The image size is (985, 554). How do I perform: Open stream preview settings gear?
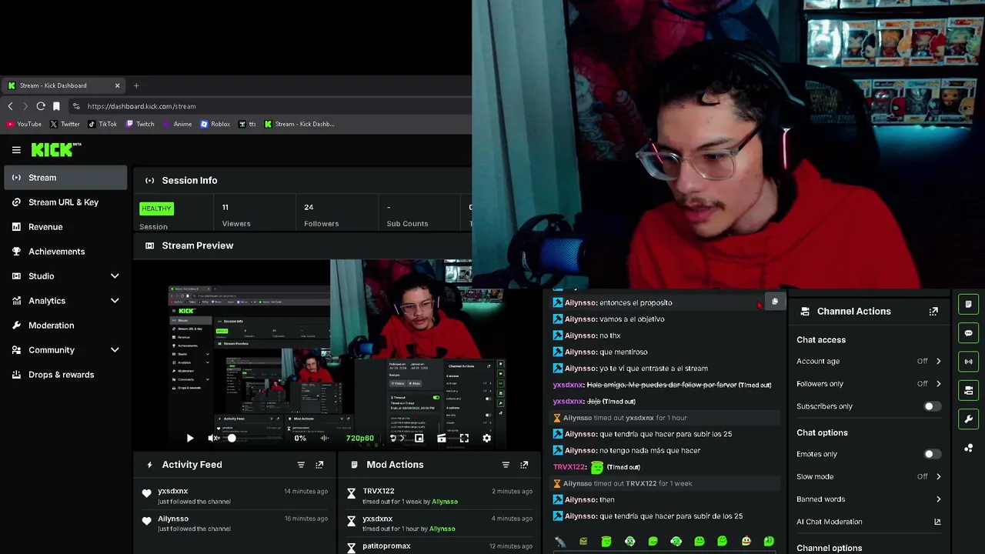tap(486, 438)
